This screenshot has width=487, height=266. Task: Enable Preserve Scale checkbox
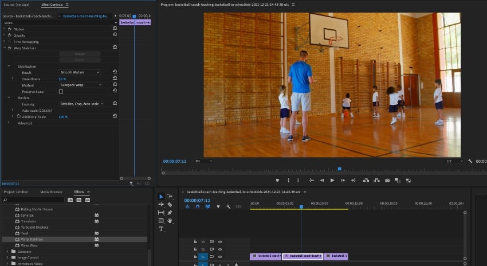point(61,91)
